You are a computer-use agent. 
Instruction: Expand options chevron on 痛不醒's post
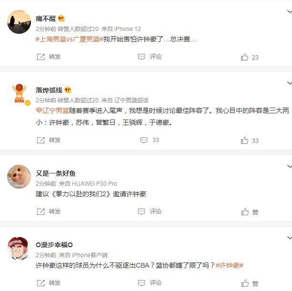pos(289,12)
